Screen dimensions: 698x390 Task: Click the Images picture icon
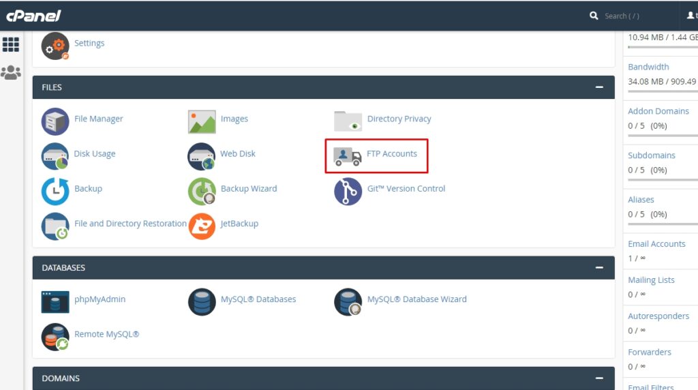coord(202,121)
